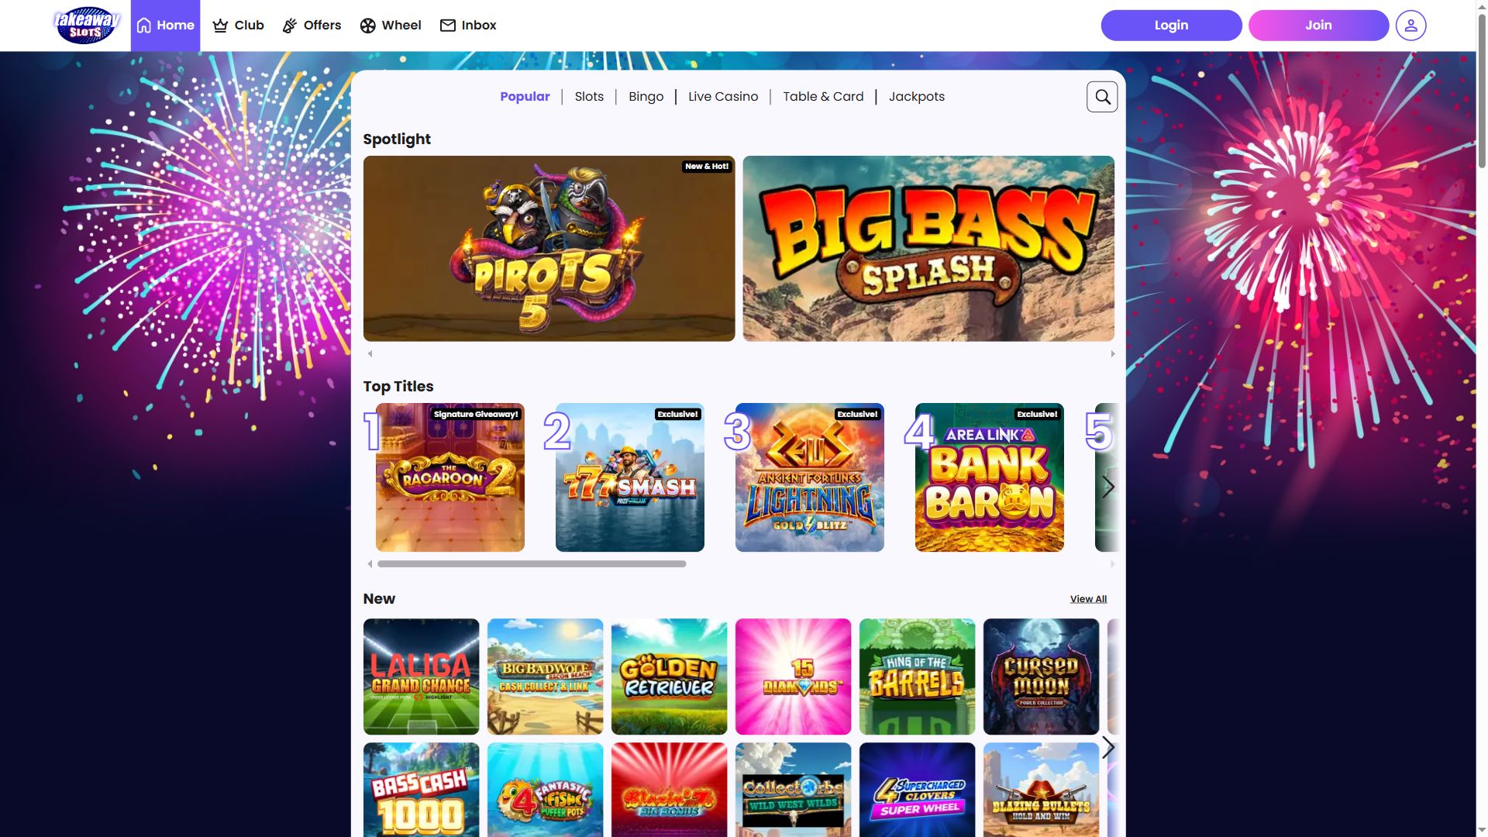Click the Club crown icon

click(x=220, y=26)
